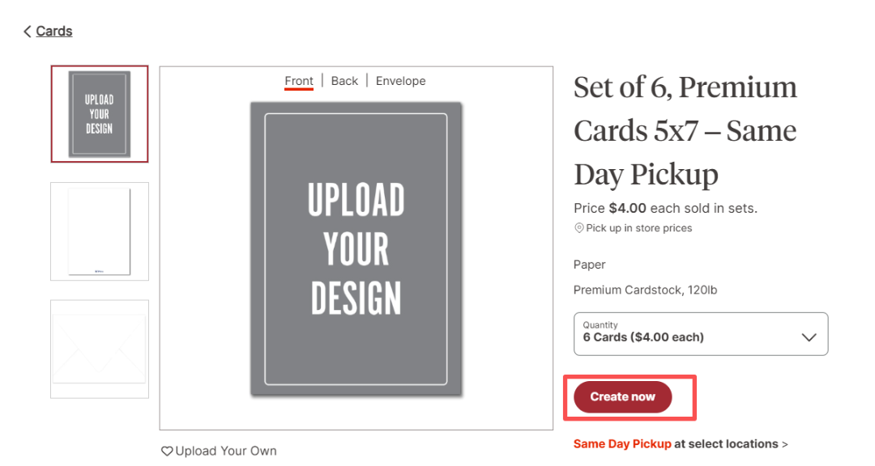
Task: Select the front design thumbnail
Action: [100, 114]
